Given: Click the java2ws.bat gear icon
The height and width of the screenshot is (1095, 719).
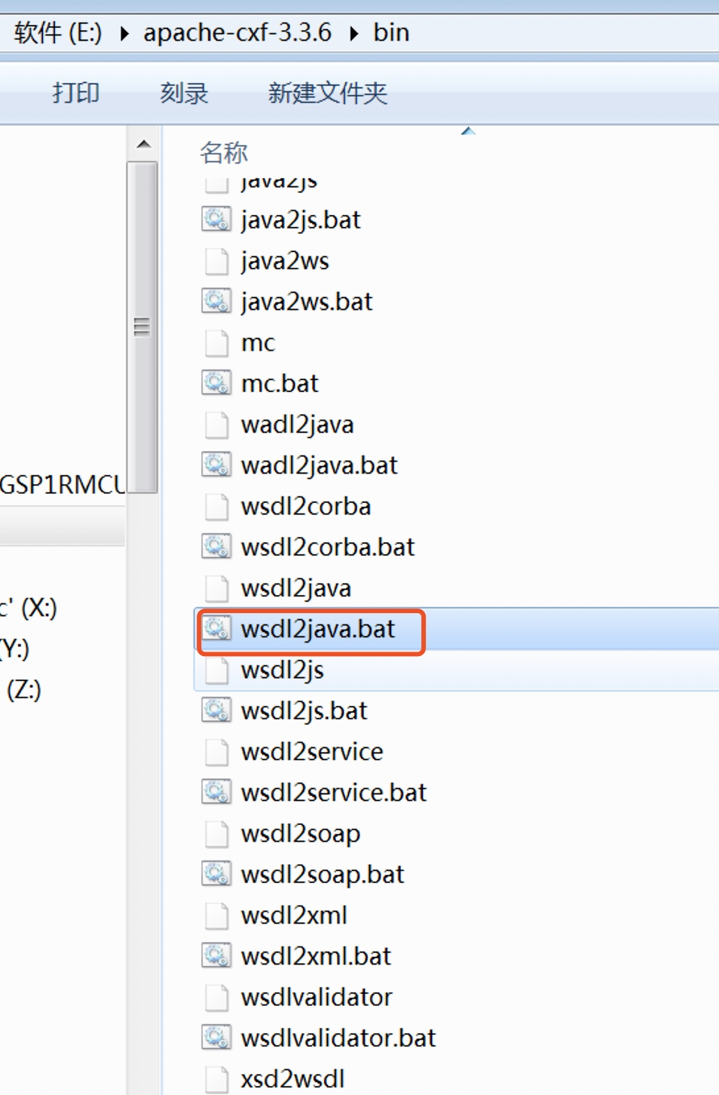Looking at the screenshot, I should pos(216,302).
